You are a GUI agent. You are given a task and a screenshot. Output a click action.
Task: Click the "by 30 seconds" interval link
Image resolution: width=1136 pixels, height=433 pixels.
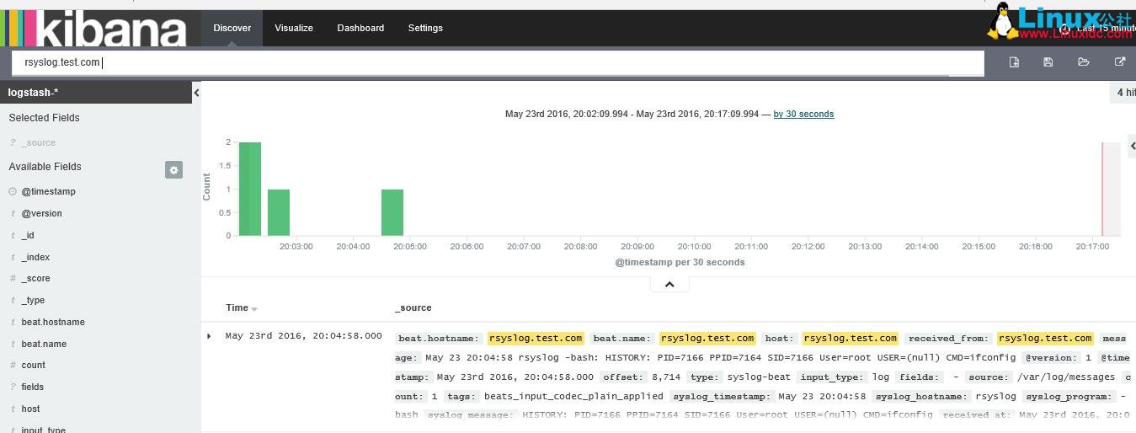803,114
